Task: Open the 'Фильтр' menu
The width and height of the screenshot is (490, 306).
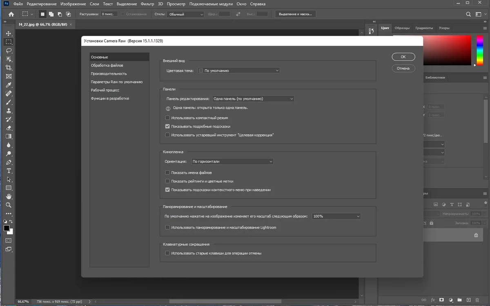Action: [x=147, y=4]
